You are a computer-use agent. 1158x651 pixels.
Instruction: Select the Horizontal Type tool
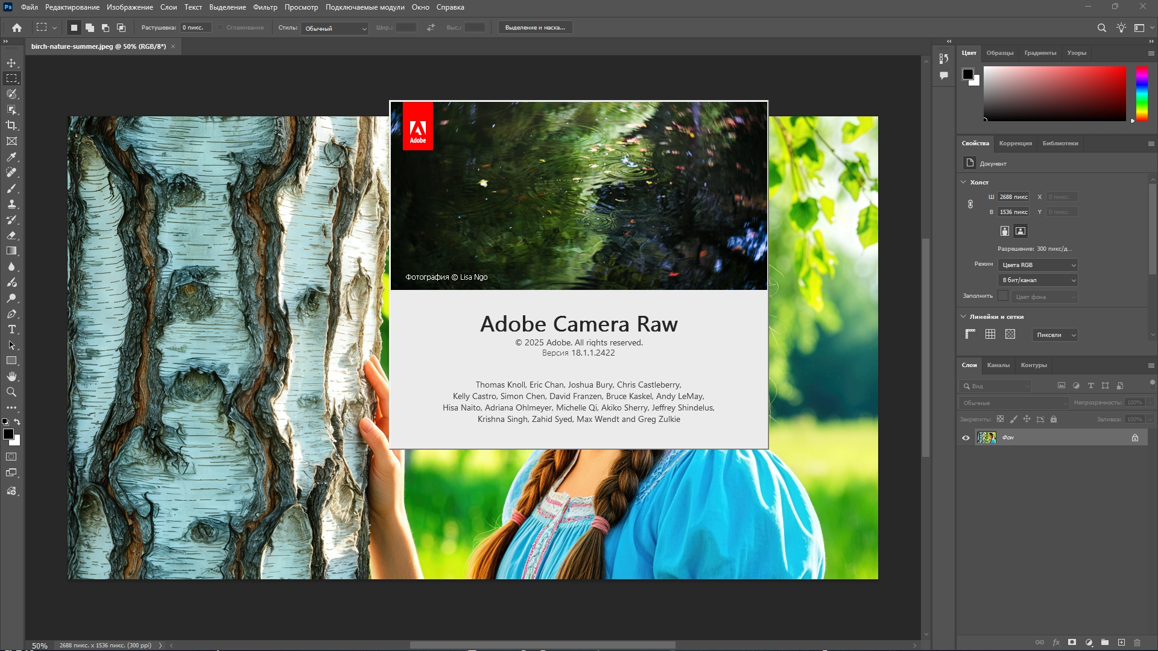click(x=11, y=329)
